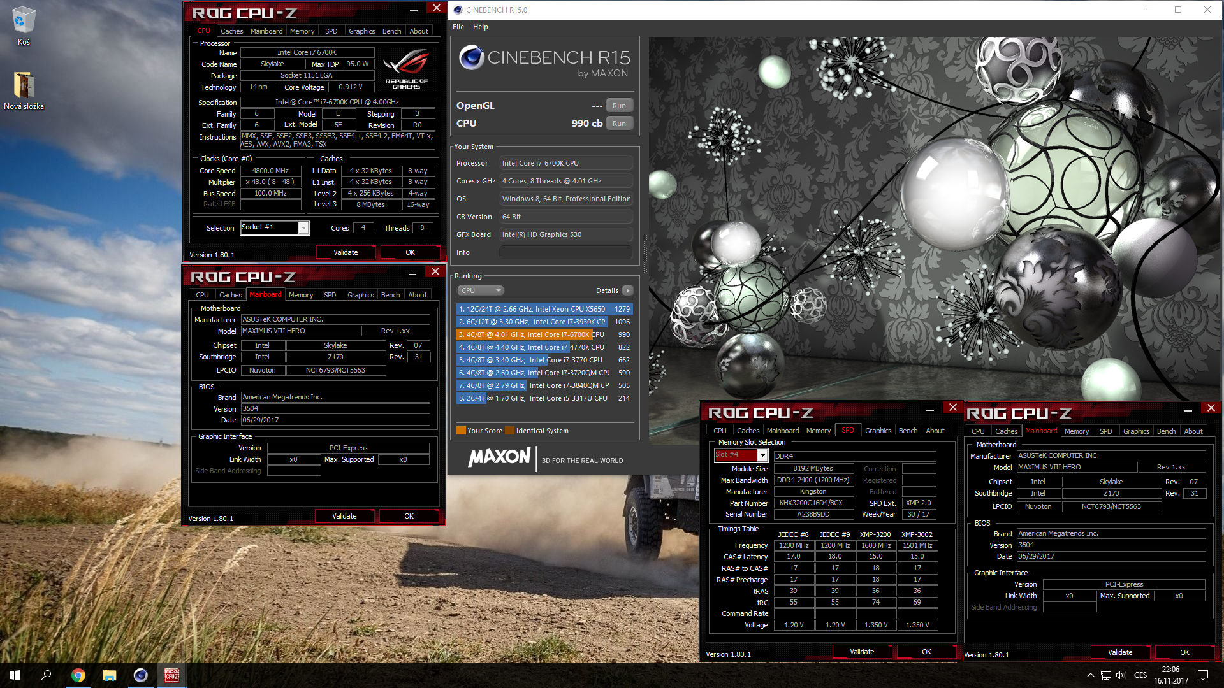
Task: Open Cinebench File menu
Action: pos(458,27)
